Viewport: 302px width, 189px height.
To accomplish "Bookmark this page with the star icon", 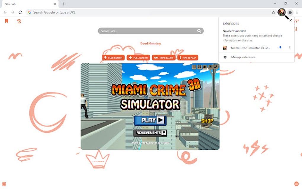I will point(273,12).
